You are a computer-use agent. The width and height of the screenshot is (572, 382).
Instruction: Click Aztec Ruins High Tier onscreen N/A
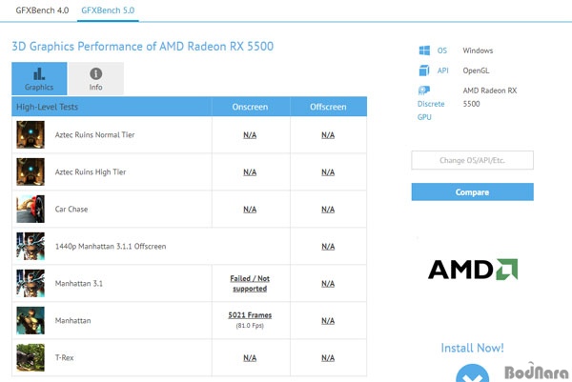tap(250, 172)
